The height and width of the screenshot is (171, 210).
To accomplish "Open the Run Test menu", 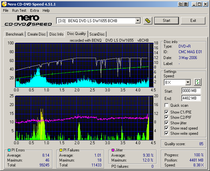I will [19, 10].
